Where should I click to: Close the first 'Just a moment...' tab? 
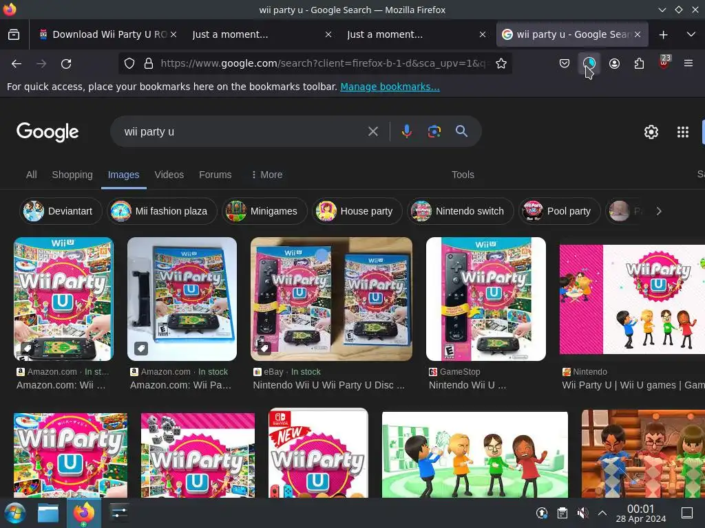click(x=328, y=34)
